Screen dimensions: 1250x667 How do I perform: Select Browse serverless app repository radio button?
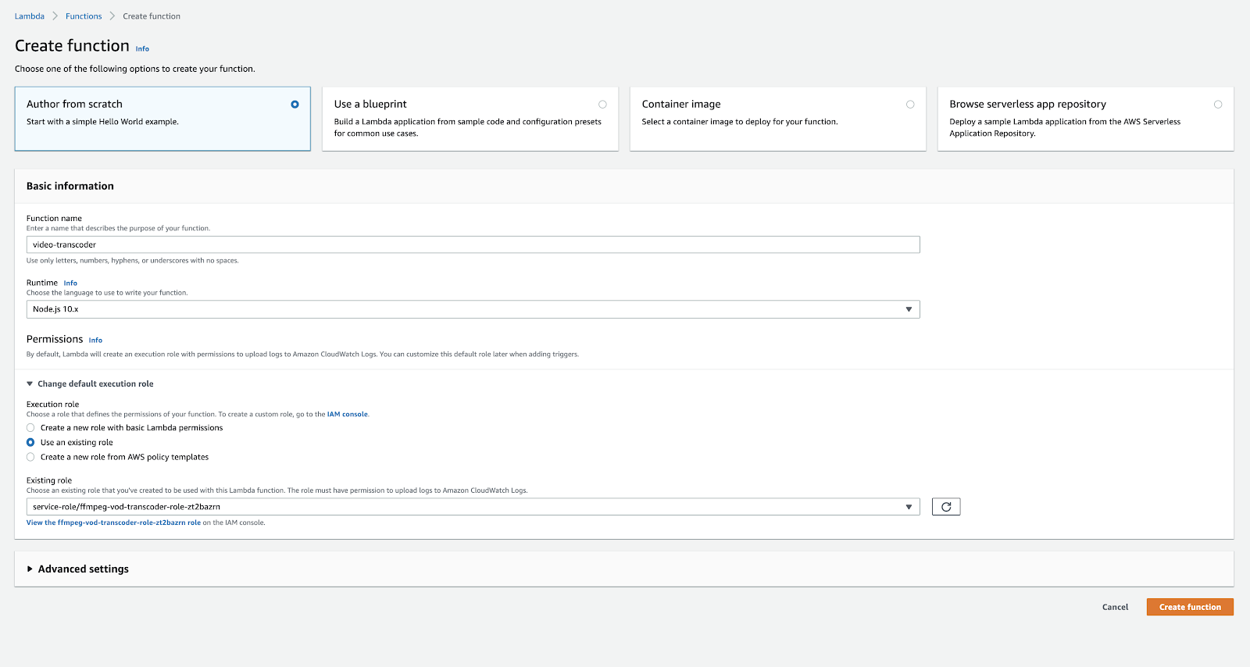[1218, 105]
